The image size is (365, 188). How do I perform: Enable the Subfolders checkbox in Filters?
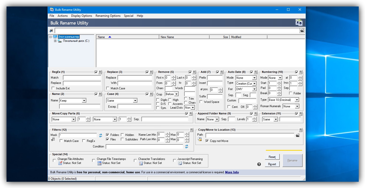pos(123,139)
